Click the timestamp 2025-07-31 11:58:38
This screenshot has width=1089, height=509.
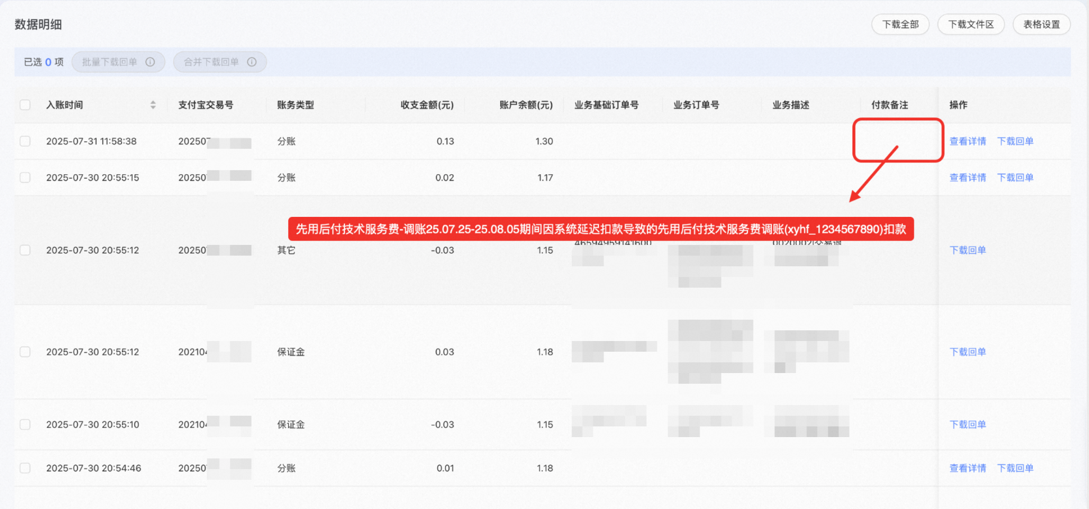click(x=92, y=141)
